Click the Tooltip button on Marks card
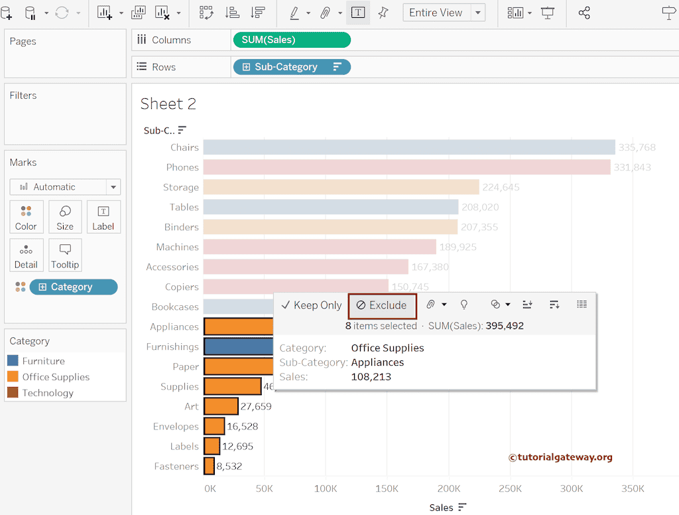679x515 pixels. pyautogui.click(x=65, y=256)
